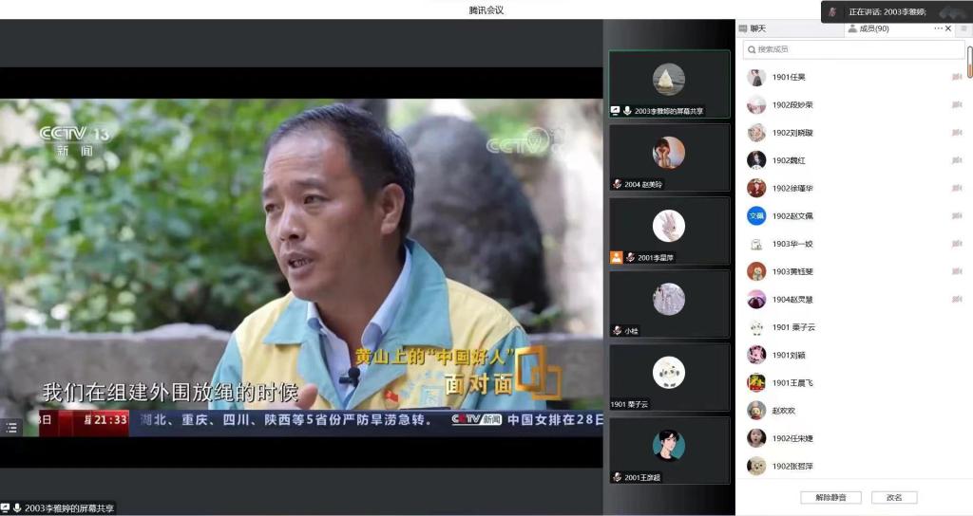Click the member list scrollbar thumb
The width and height of the screenshot is (973, 516).
(x=969, y=62)
